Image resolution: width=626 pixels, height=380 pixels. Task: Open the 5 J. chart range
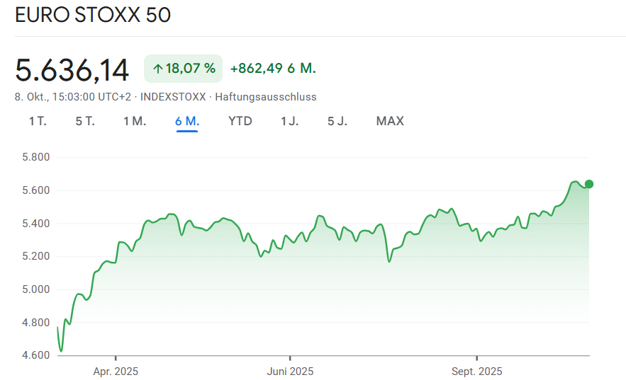tap(337, 121)
